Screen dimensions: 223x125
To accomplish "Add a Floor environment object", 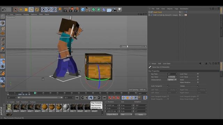I will click(x=109, y=10).
